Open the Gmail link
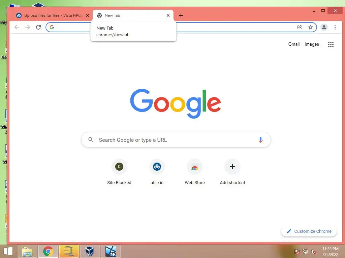This screenshot has width=345, height=258. (x=294, y=44)
